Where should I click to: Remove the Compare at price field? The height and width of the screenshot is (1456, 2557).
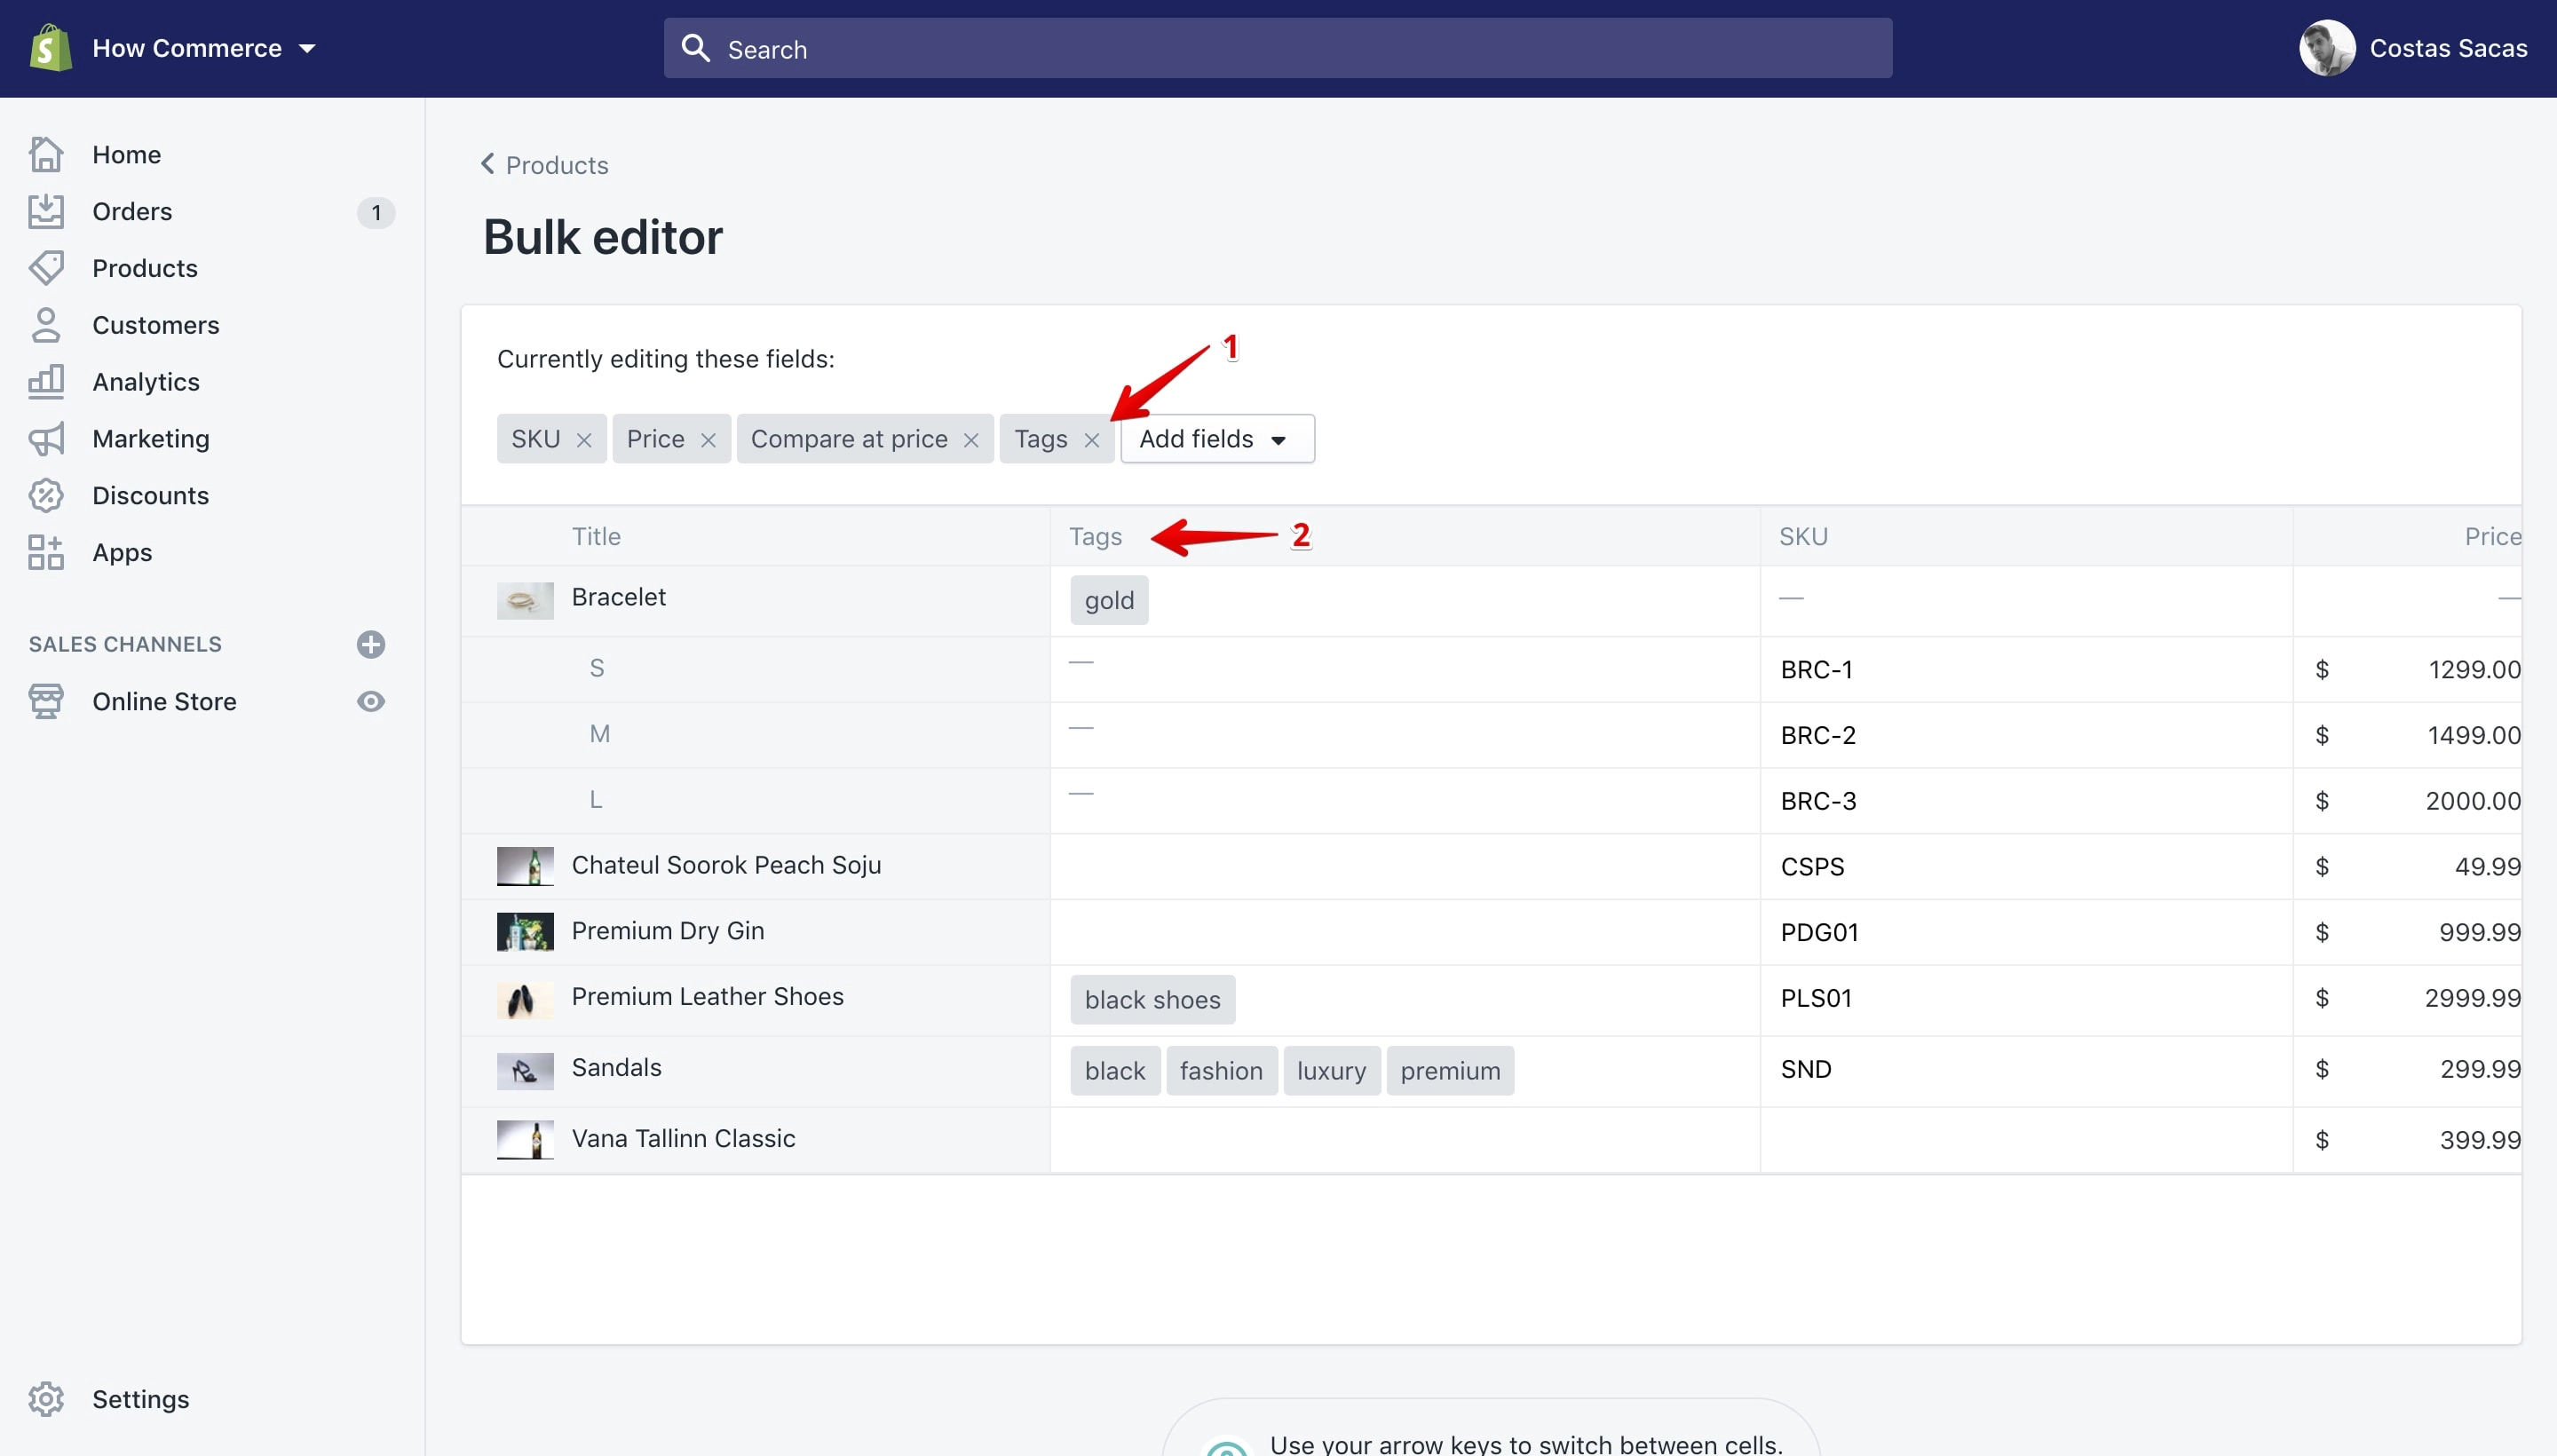click(971, 440)
